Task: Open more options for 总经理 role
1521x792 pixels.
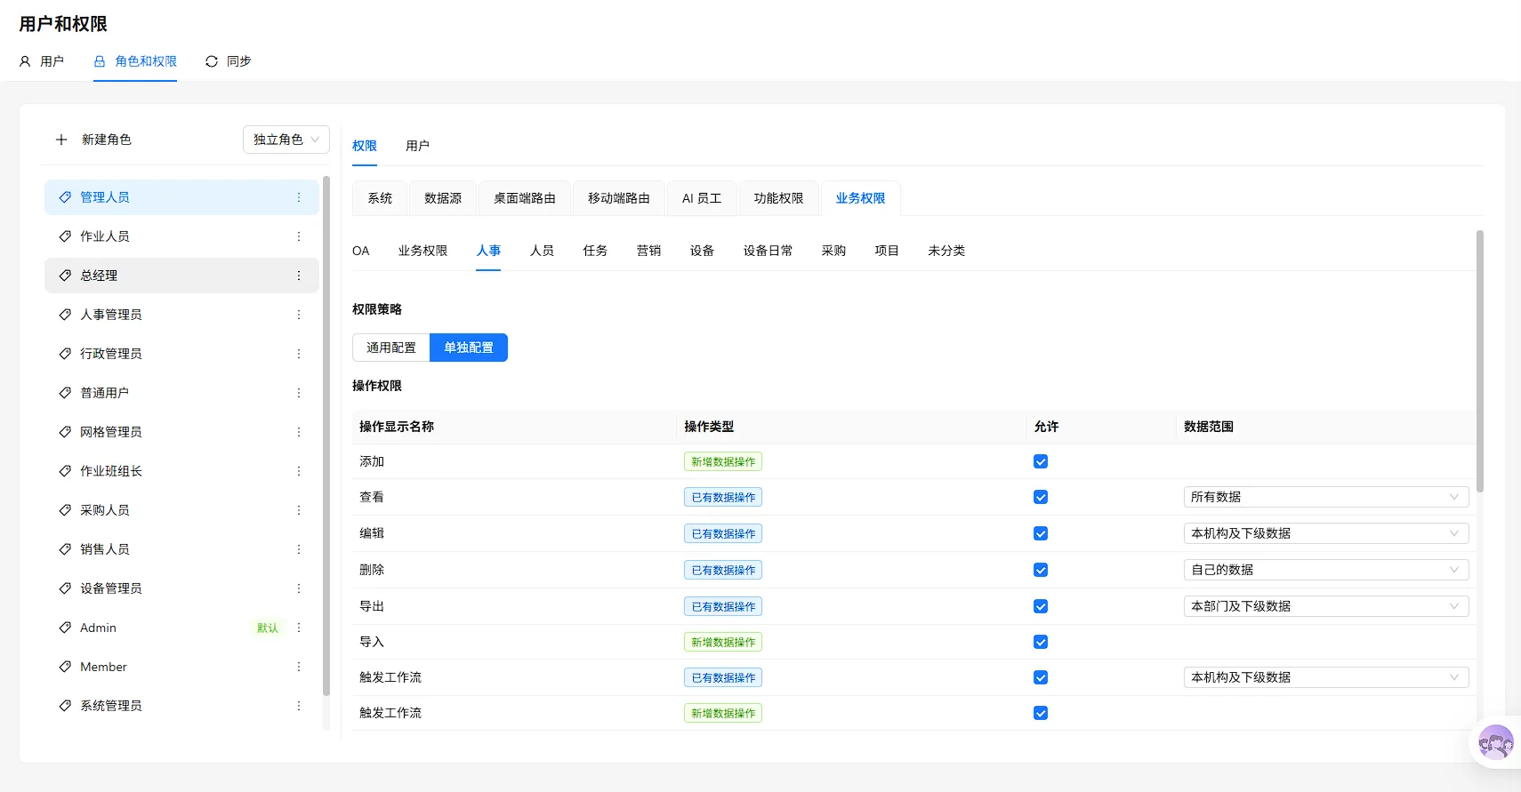Action: (x=299, y=276)
